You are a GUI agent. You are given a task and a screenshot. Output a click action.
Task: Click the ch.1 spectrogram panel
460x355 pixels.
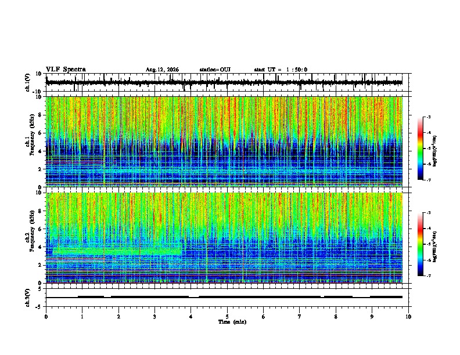pos(224,142)
